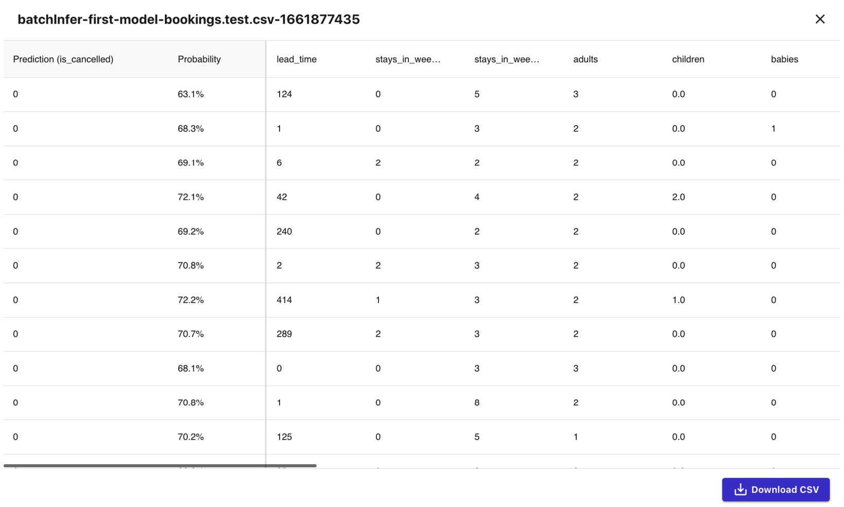Click the children column header
Screen dimensions: 844x507
[x=688, y=59]
